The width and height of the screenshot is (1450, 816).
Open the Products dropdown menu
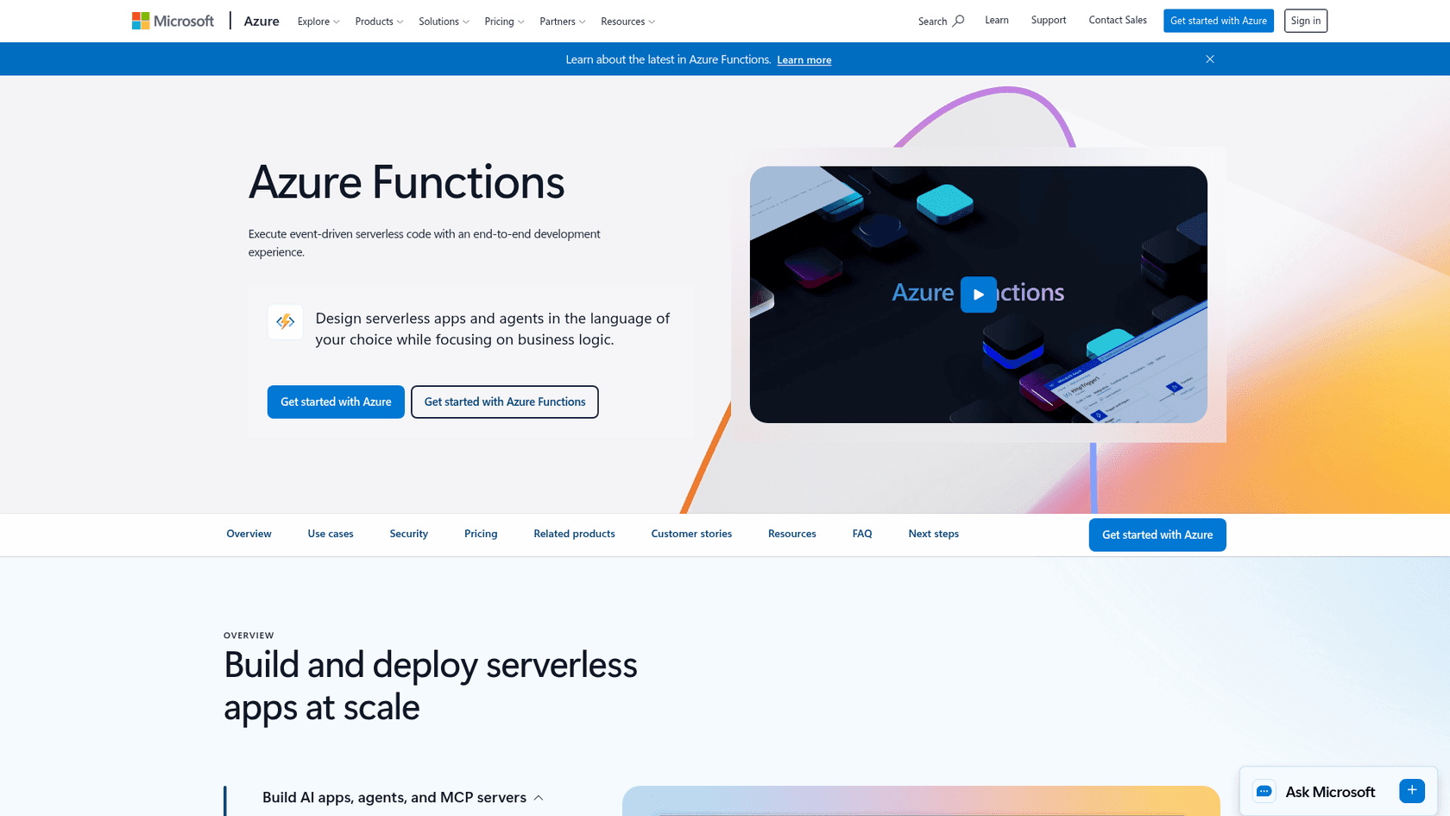(x=379, y=22)
